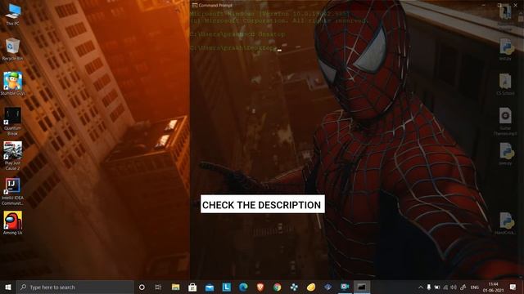Close the Command Prompt window
The width and height of the screenshot is (524, 294).
click(516, 5)
